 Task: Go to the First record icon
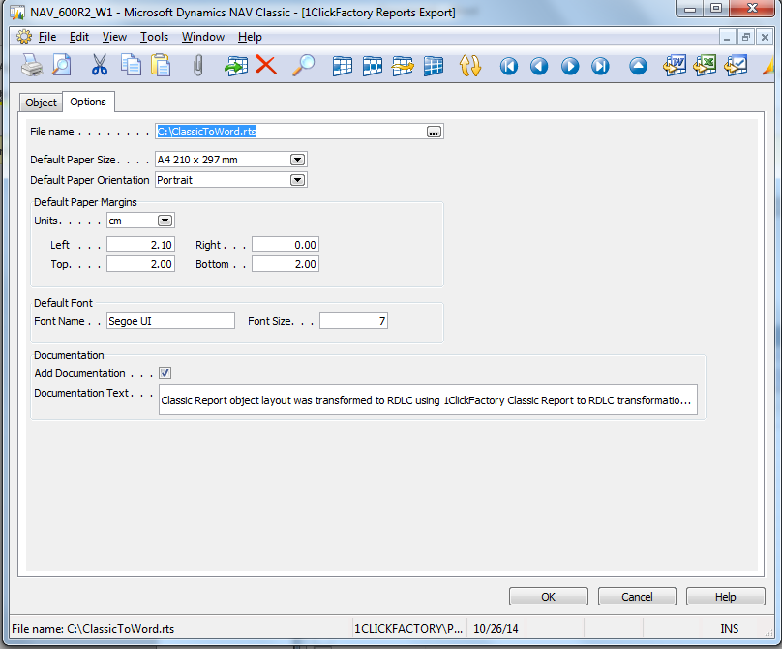509,66
